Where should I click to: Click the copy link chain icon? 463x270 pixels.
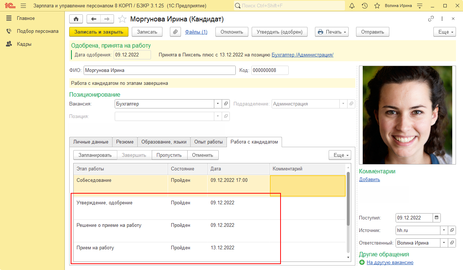431,19
